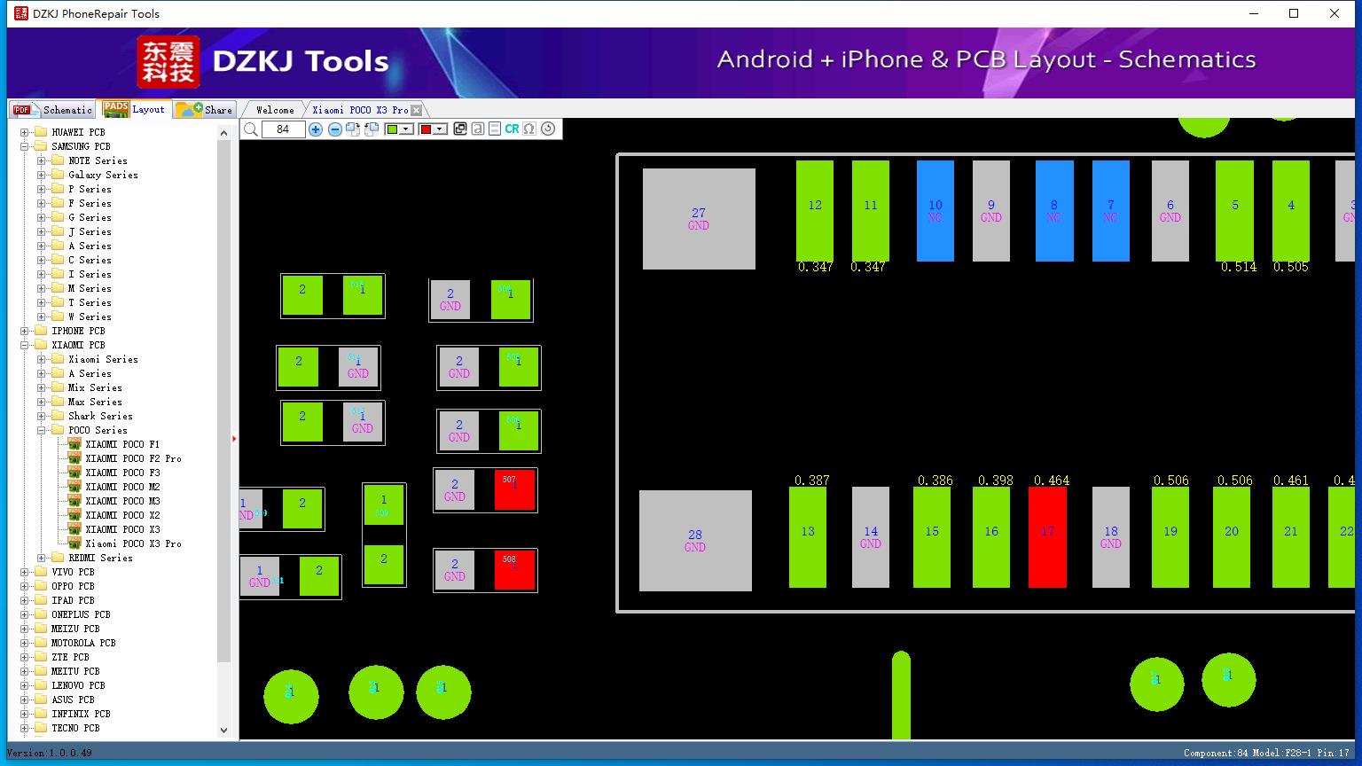This screenshot has height=766, width=1362.
Task: Click the DZKJ app icon in title bar
Action: tap(21, 13)
